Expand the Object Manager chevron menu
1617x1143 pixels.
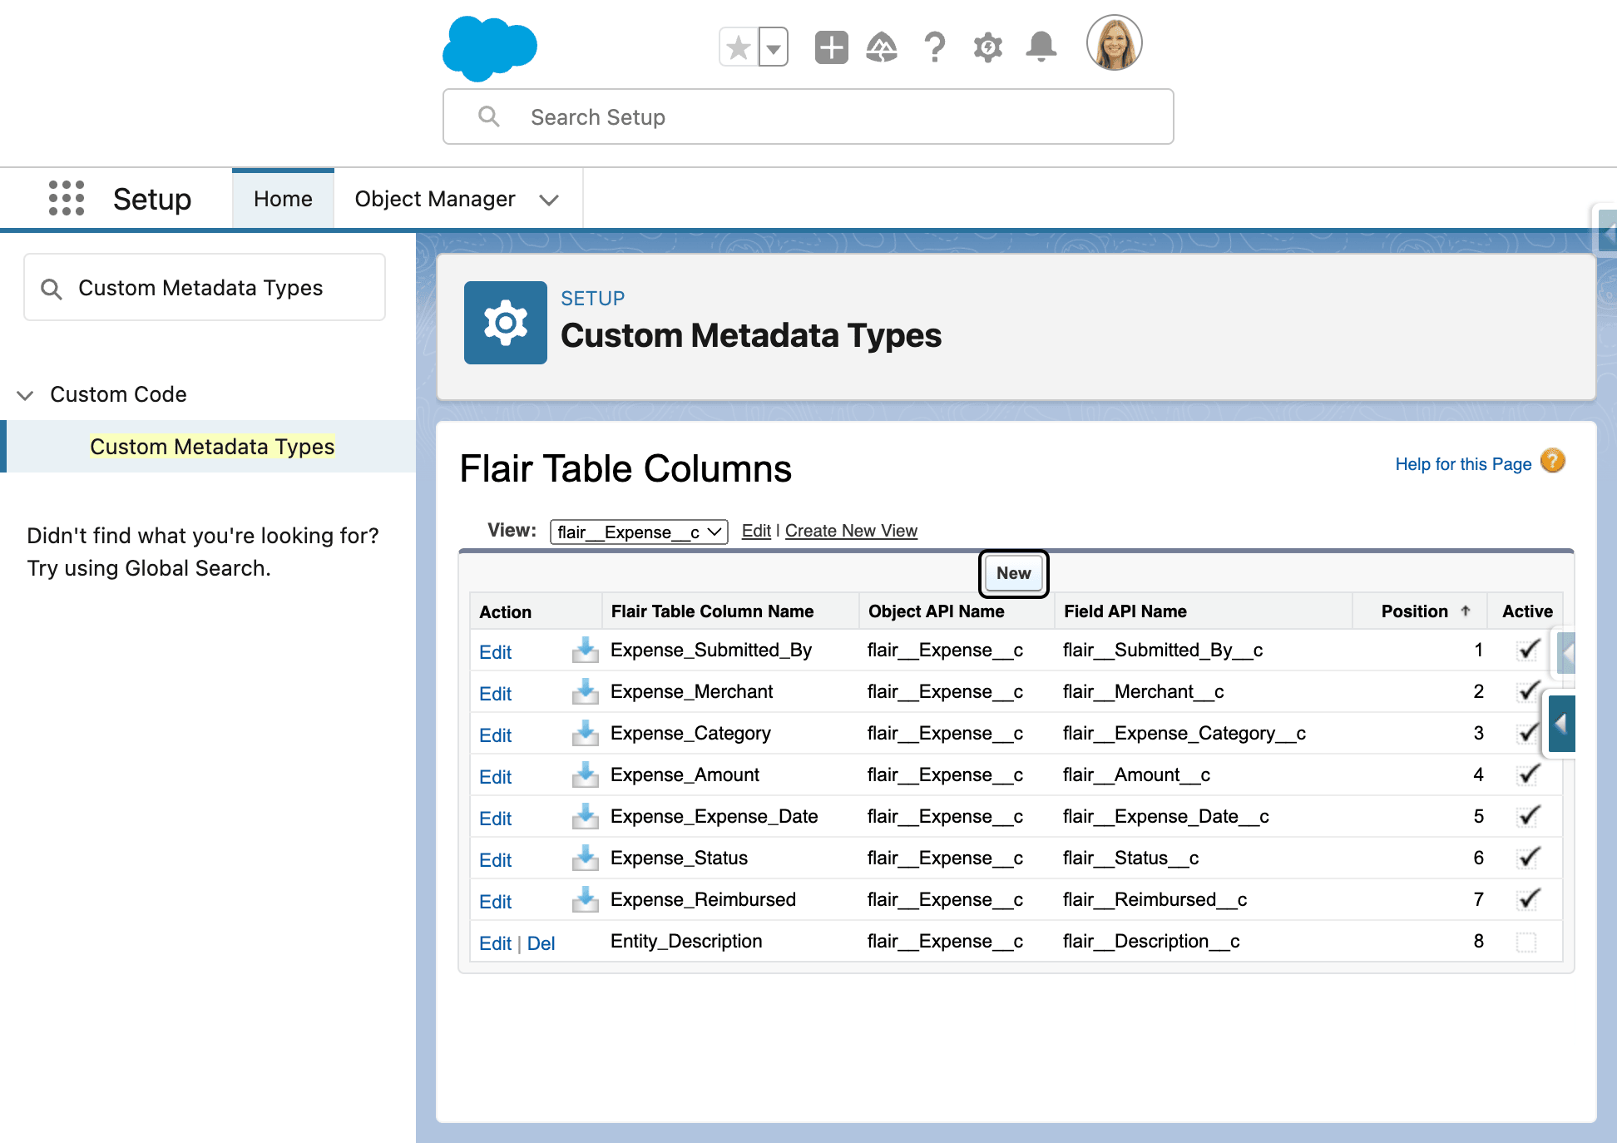[548, 200]
